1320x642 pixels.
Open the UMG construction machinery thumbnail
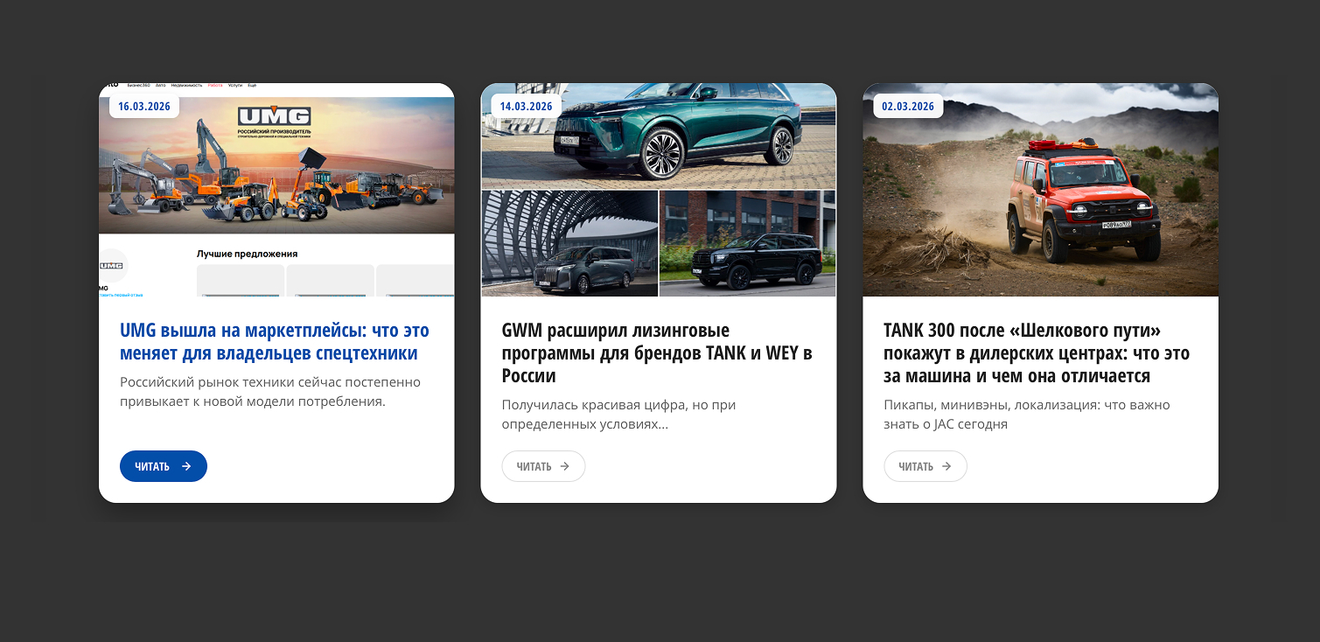(x=276, y=190)
